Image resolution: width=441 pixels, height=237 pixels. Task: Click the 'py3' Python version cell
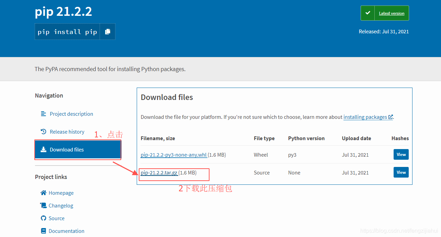[x=292, y=155]
